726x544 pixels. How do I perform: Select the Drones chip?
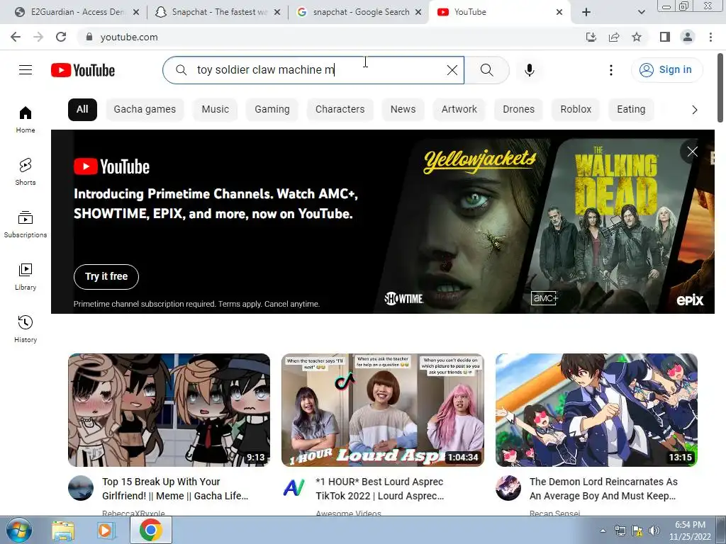coord(518,110)
